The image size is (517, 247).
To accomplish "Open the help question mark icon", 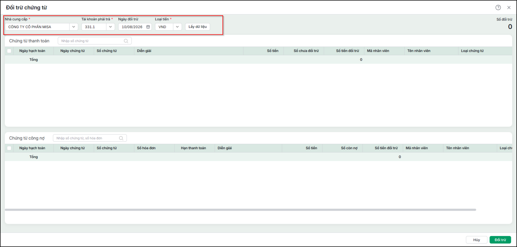I will pos(498,7).
